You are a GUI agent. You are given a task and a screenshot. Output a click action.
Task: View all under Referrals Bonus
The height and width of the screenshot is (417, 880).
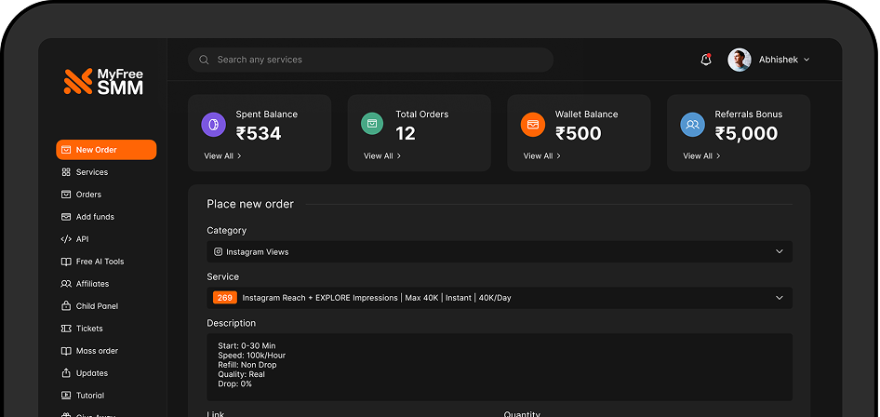pyautogui.click(x=701, y=156)
